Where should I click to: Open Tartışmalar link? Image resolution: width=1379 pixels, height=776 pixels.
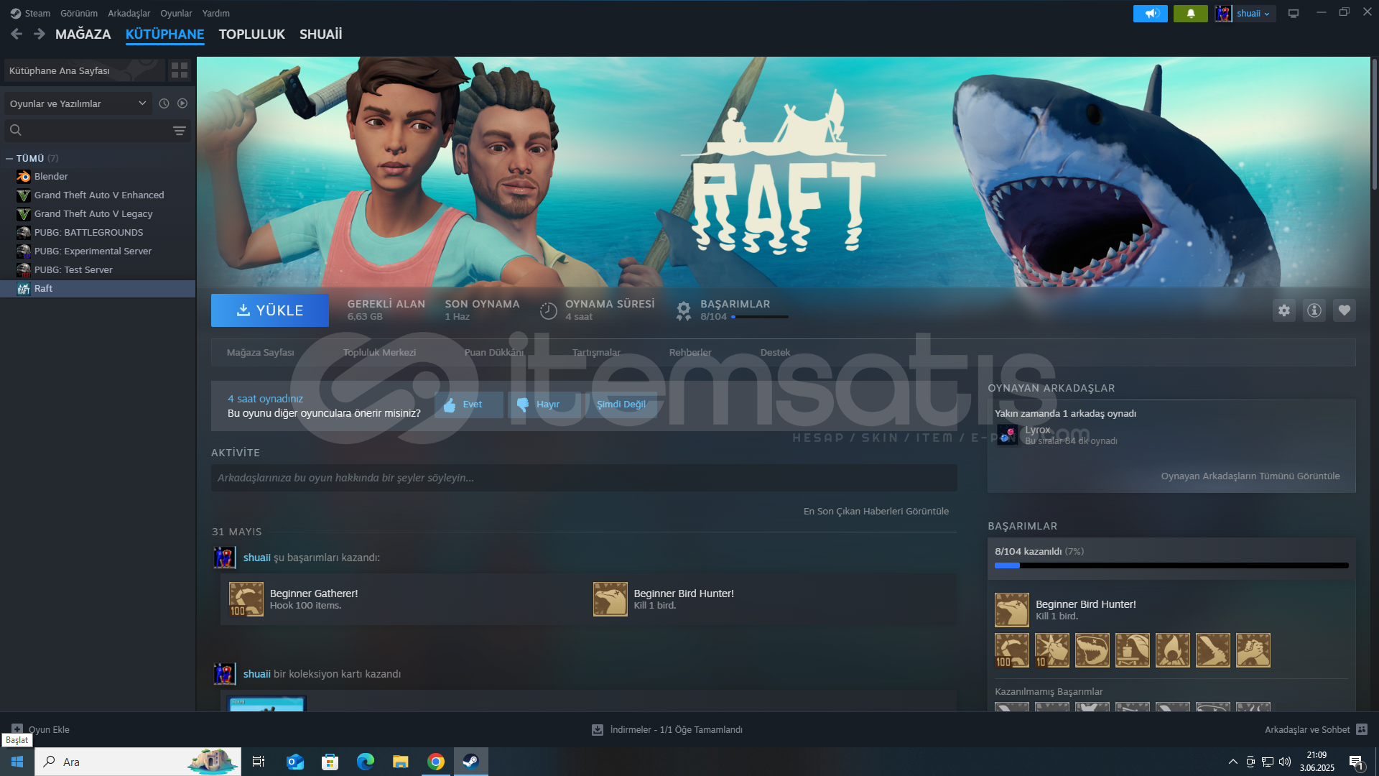(x=596, y=352)
